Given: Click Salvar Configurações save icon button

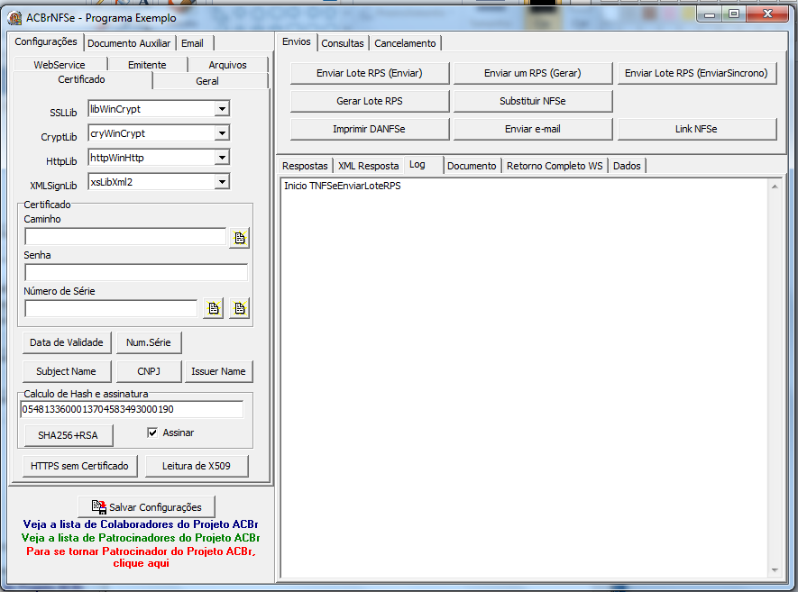Looking at the screenshot, I should pos(147,506).
